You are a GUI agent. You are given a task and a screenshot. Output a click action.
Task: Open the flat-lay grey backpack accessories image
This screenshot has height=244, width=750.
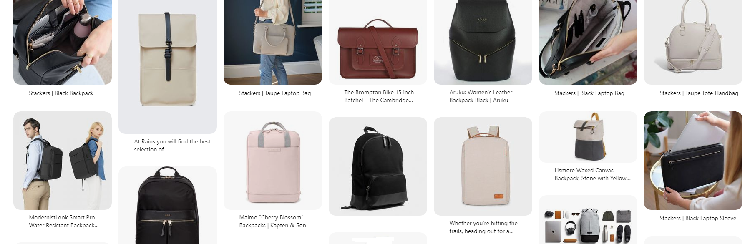[588, 220]
